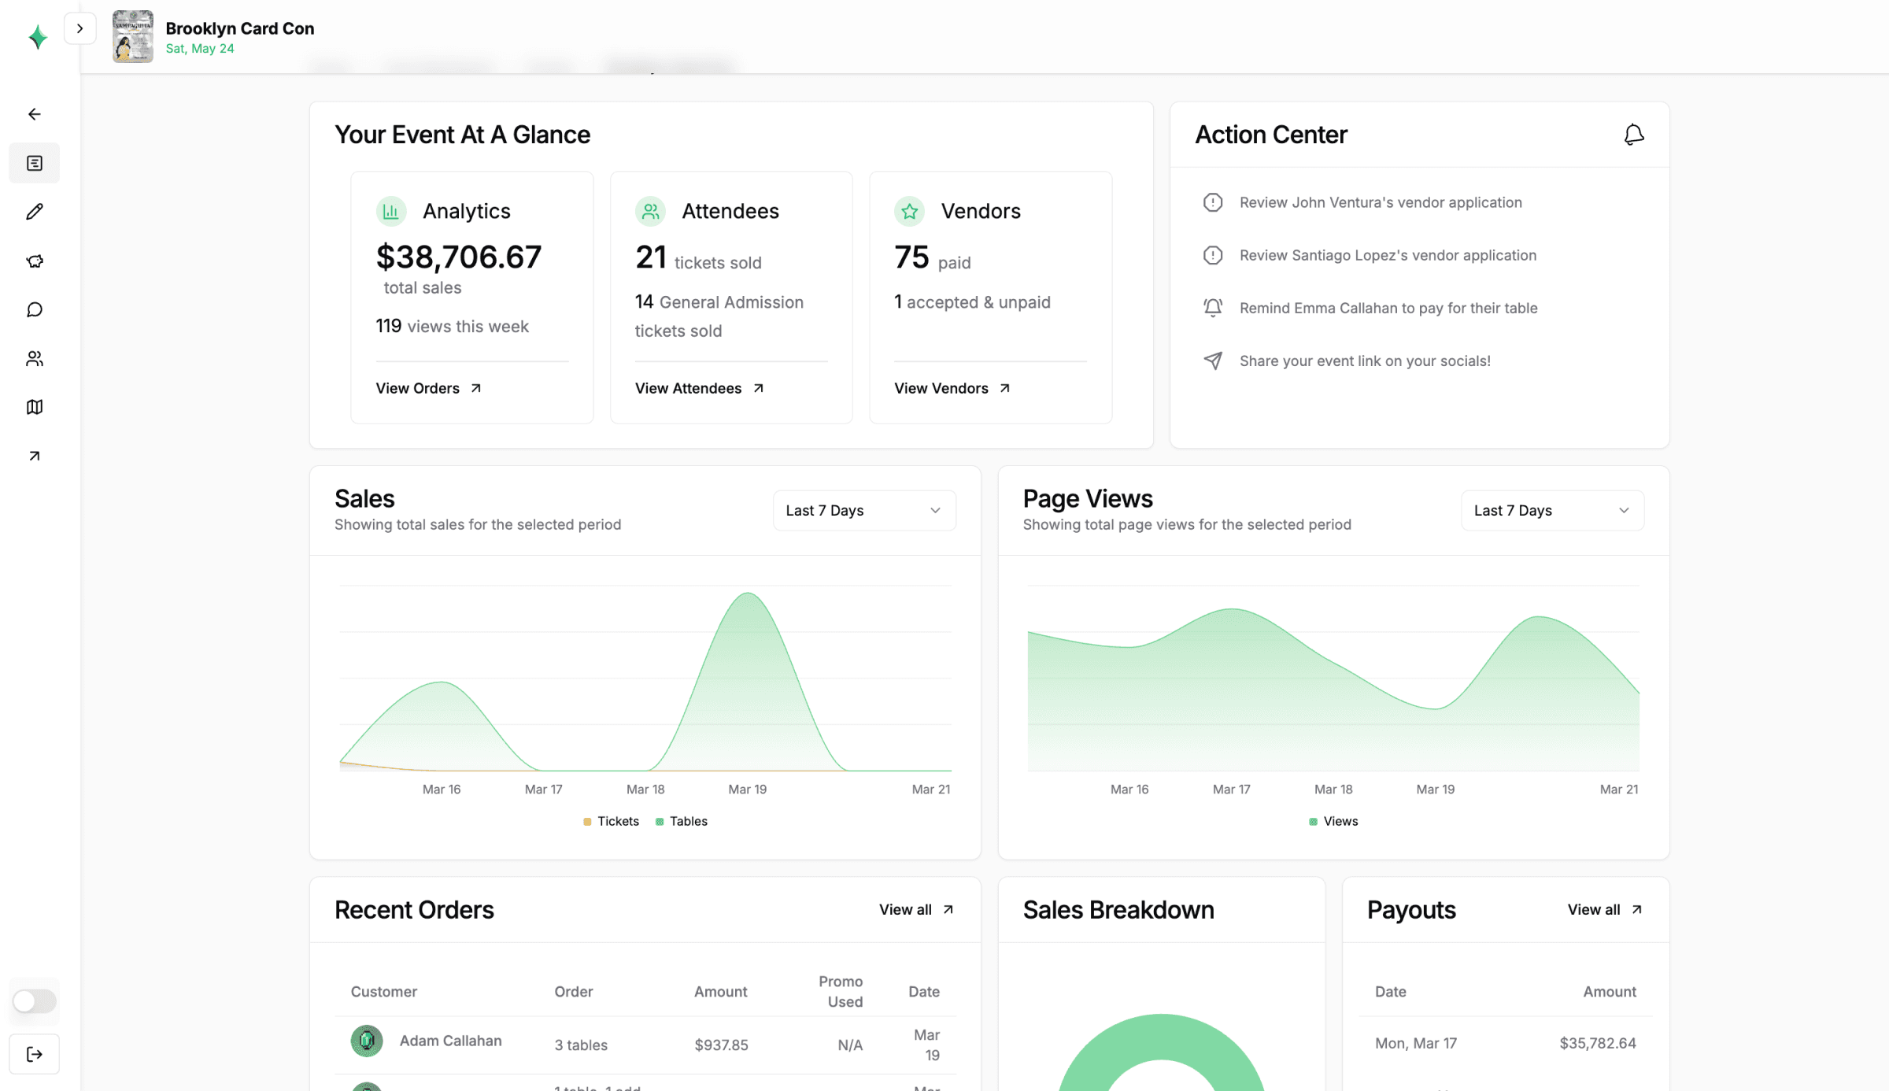The height and width of the screenshot is (1091, 1889).
Task: Collapse the sidebar with the chevron button
Action: tap(80, 28)
